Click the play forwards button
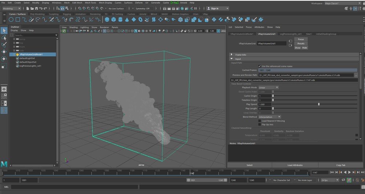The width and height of the screenshot is (365, 194). (x=349, y=172)
